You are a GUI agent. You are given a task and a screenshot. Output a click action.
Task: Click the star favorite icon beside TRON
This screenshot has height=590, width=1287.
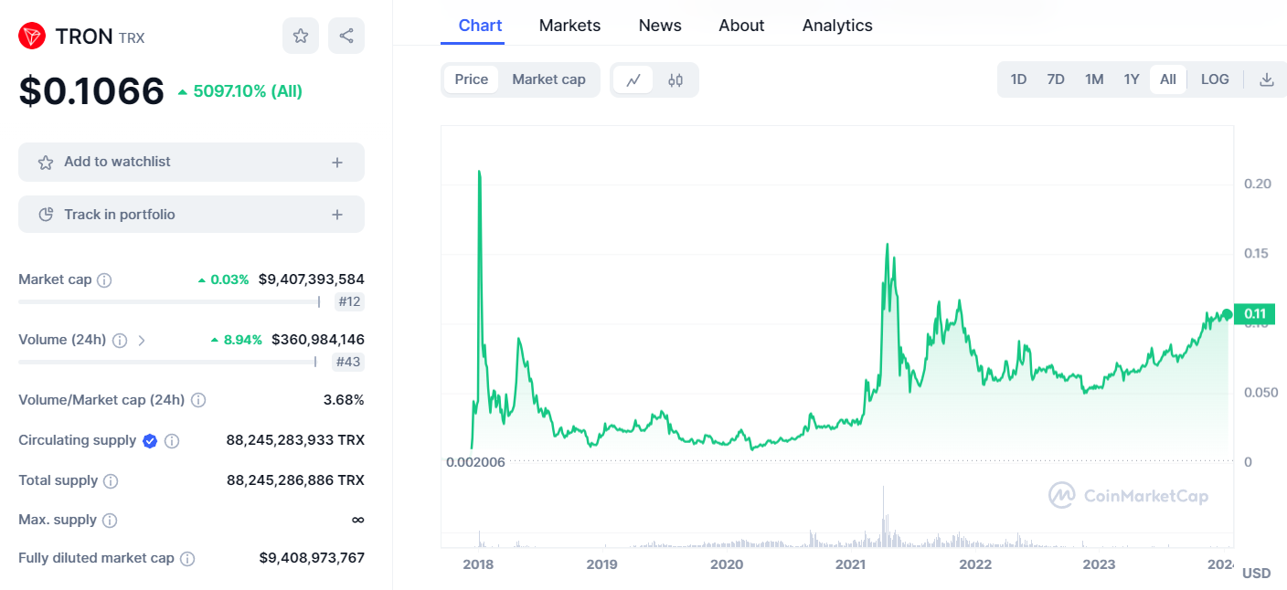(301, 36)
